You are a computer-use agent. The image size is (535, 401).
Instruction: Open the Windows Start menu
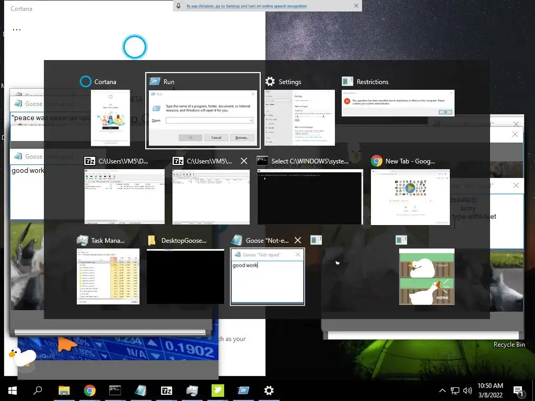tap(13, 391)
